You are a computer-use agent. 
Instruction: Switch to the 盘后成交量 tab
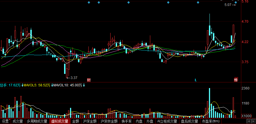point(190,121)
